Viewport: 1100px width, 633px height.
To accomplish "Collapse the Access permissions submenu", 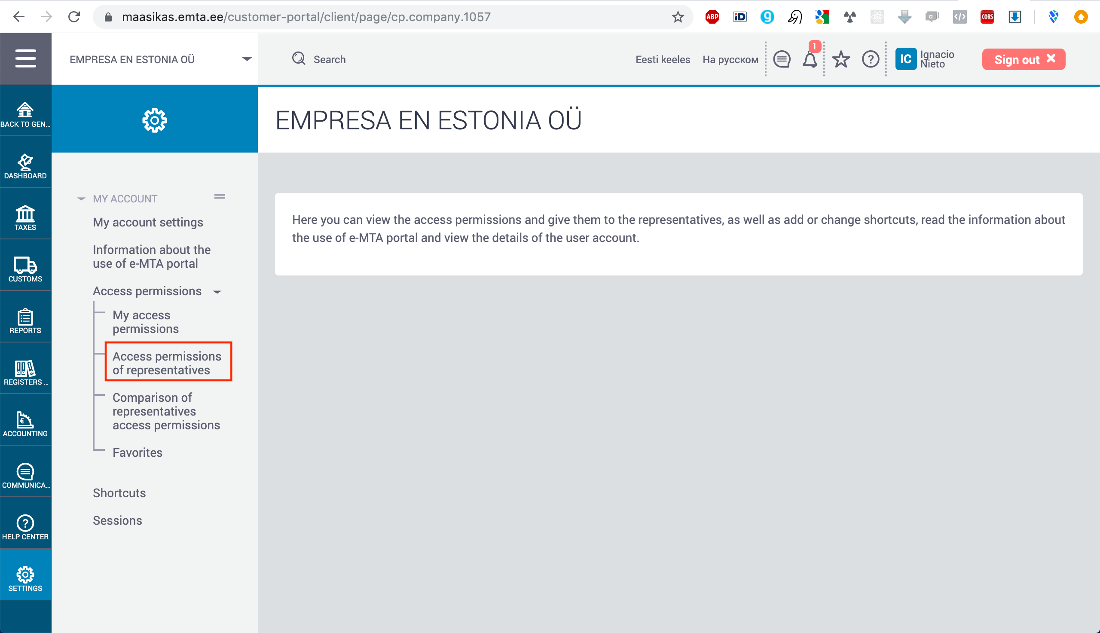I will click(x=217, y=291).
